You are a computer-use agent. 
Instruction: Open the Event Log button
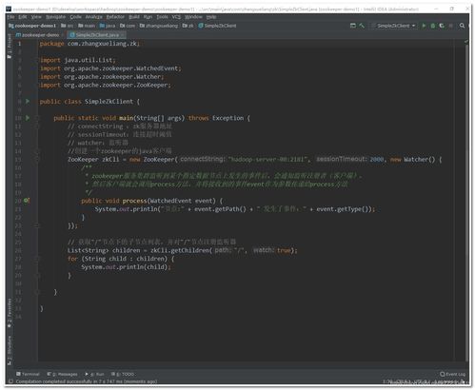pyautogui.click(x=453, y=374)
